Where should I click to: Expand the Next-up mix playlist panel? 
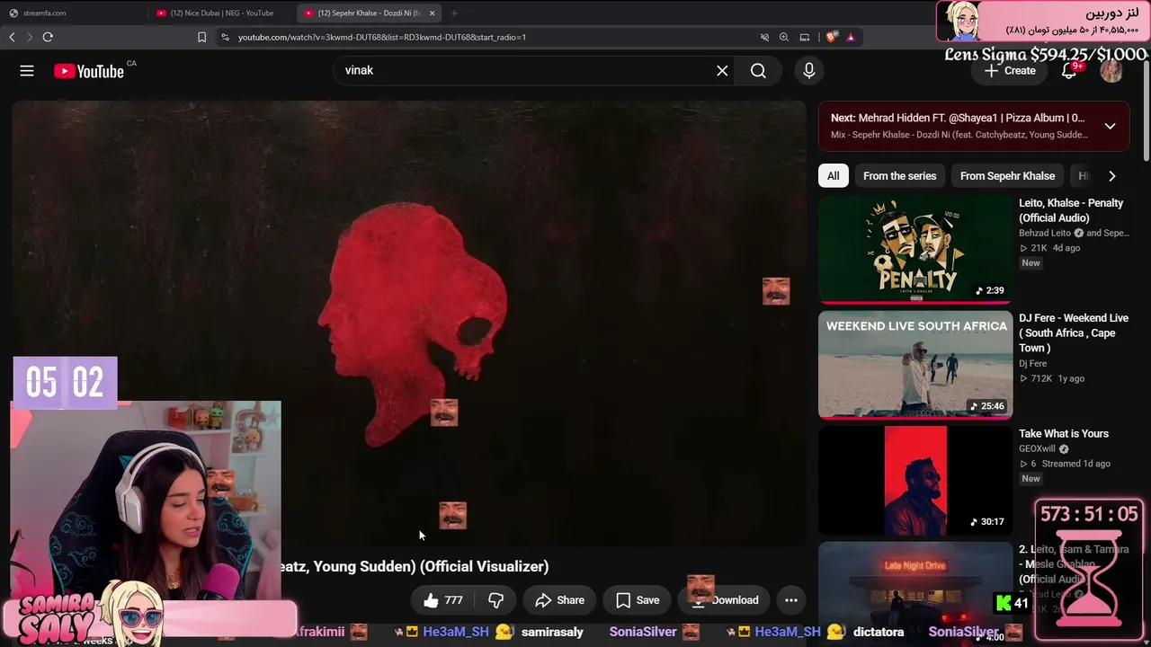1110,126
